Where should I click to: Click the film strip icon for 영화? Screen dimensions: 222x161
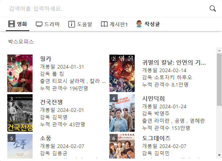[12, 24]
